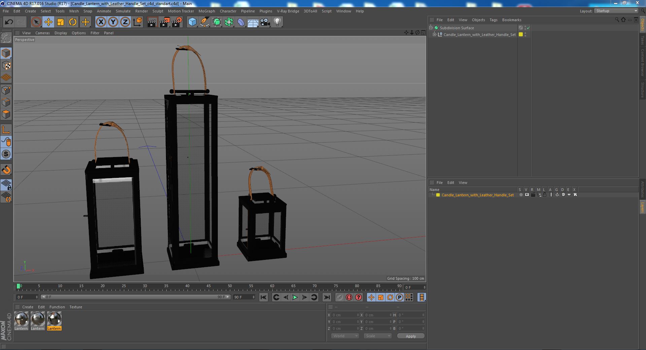Open the World coordinate dropdown
This screenshot has width=646, height=350.
pyautogui.click(x=345, y=336)
